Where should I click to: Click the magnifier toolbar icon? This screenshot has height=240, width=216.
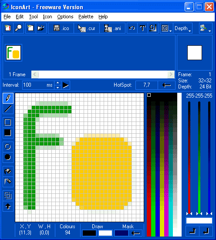click(18, 28)
